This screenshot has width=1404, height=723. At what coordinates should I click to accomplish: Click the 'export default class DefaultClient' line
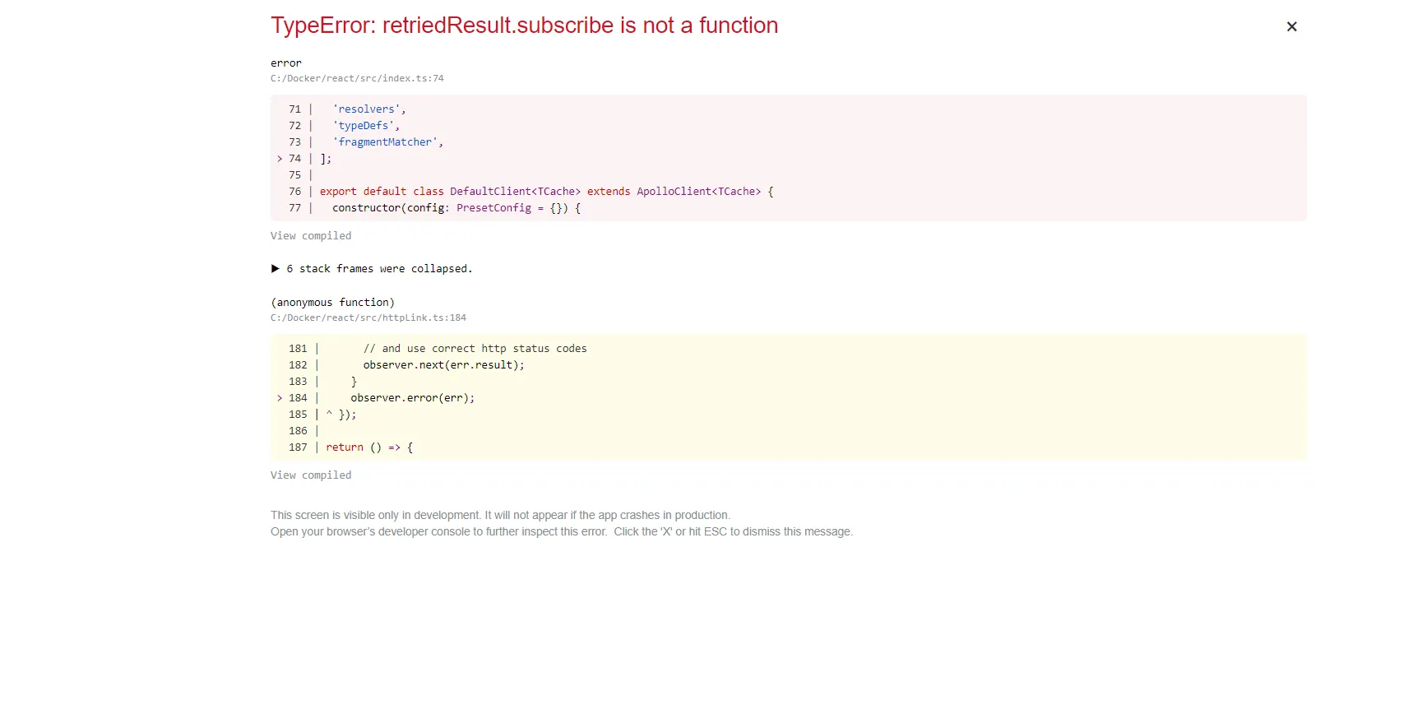coord(546,192)
